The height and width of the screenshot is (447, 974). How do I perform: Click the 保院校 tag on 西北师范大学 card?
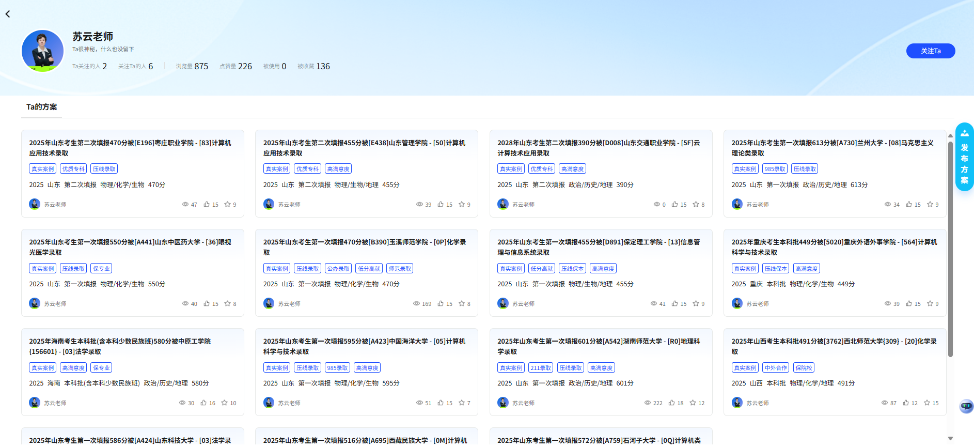(x=804, y=368)
